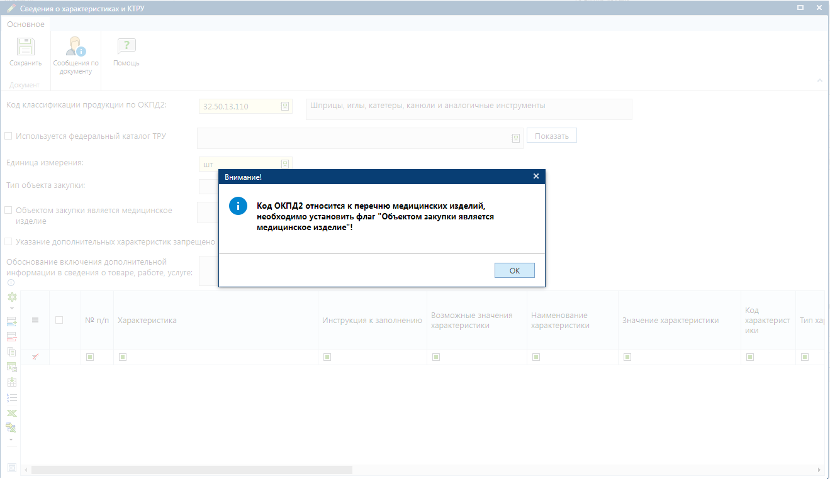This screenshot has width=830, height=479.
Task: Click the add row icon
Action: click(11, 322)
